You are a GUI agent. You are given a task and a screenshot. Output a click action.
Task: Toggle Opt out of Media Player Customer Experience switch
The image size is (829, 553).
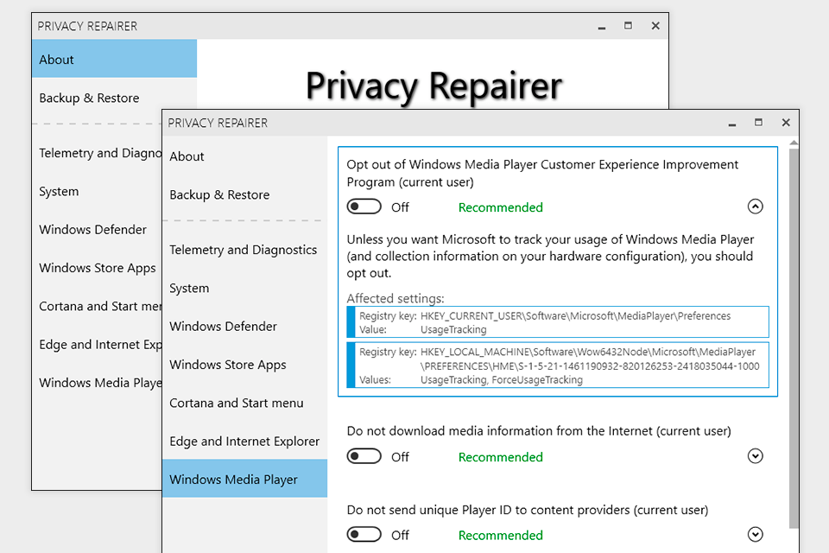364,207
